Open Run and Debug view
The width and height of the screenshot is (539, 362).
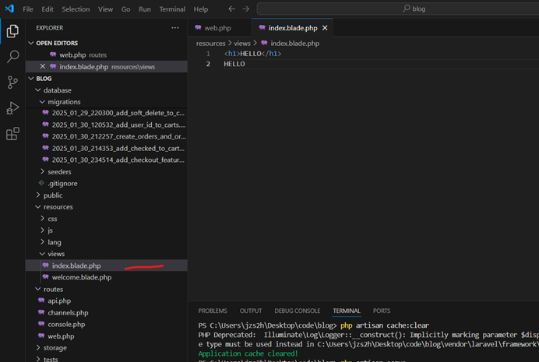12,108
